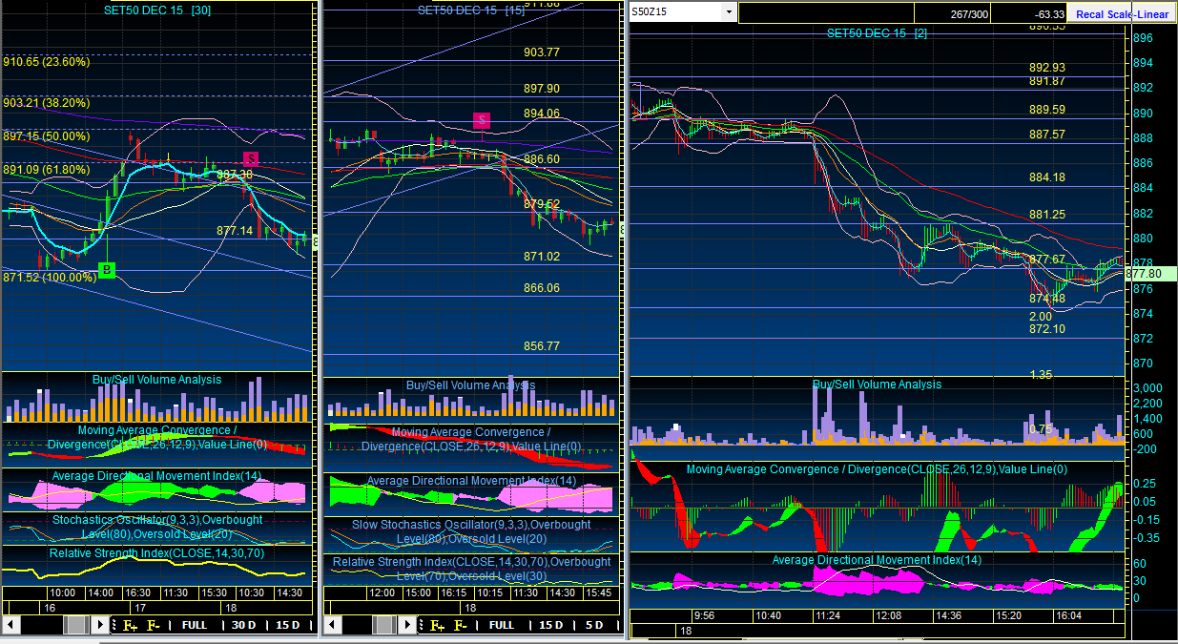The image size is (1178, 644).
Task: Show FULL range in the [15] chart
Action: (x=502, y=625)
